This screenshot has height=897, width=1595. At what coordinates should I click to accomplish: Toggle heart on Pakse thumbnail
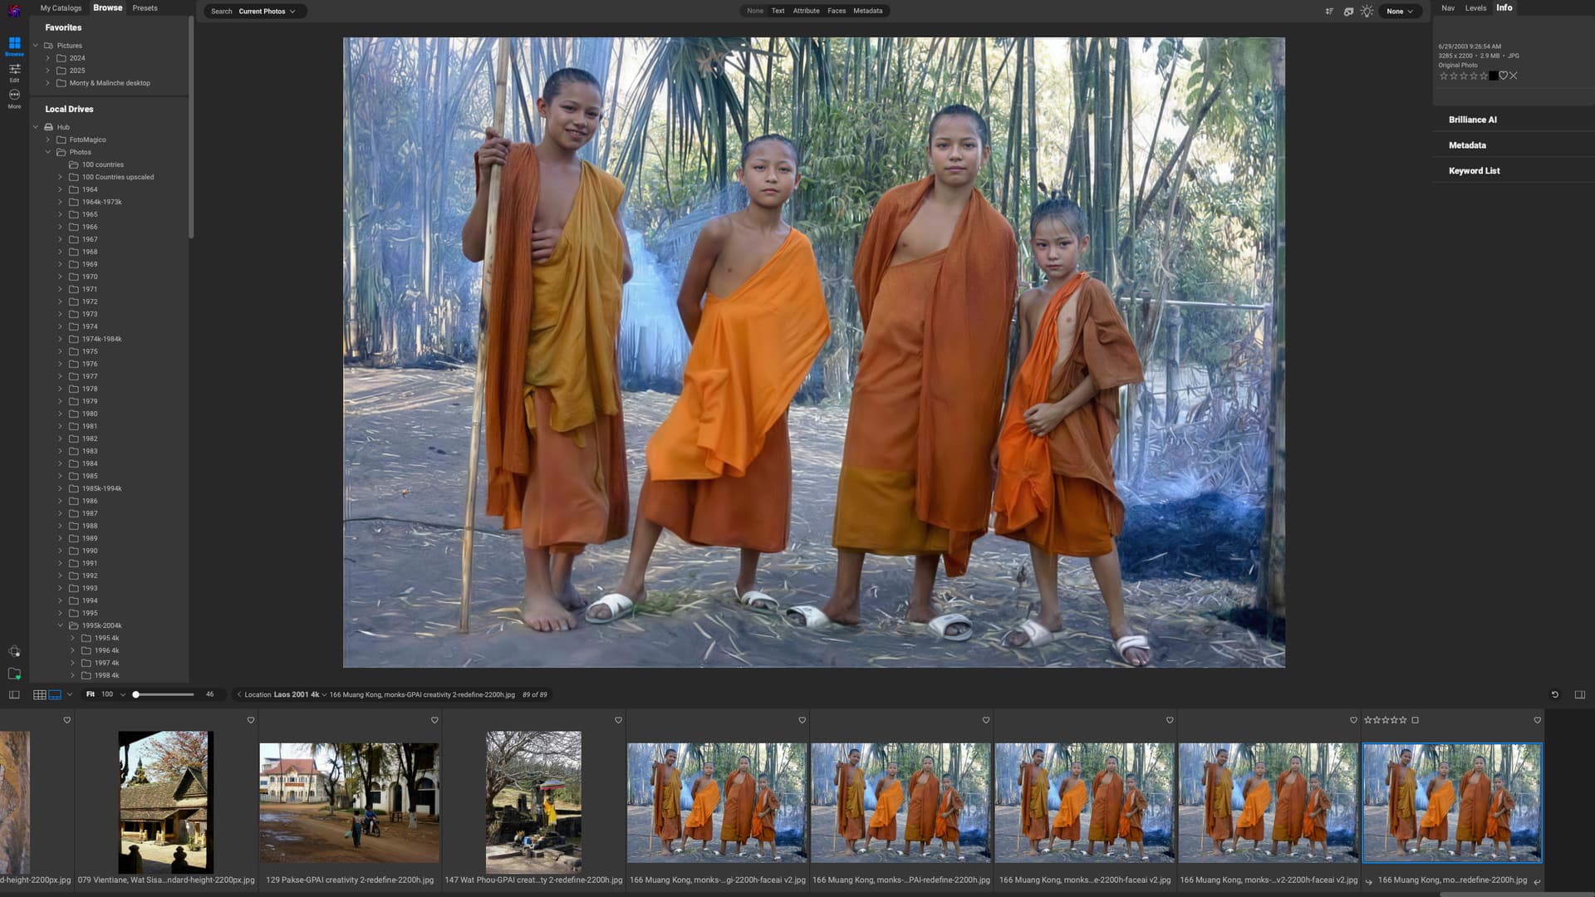(x=434, y=720)
